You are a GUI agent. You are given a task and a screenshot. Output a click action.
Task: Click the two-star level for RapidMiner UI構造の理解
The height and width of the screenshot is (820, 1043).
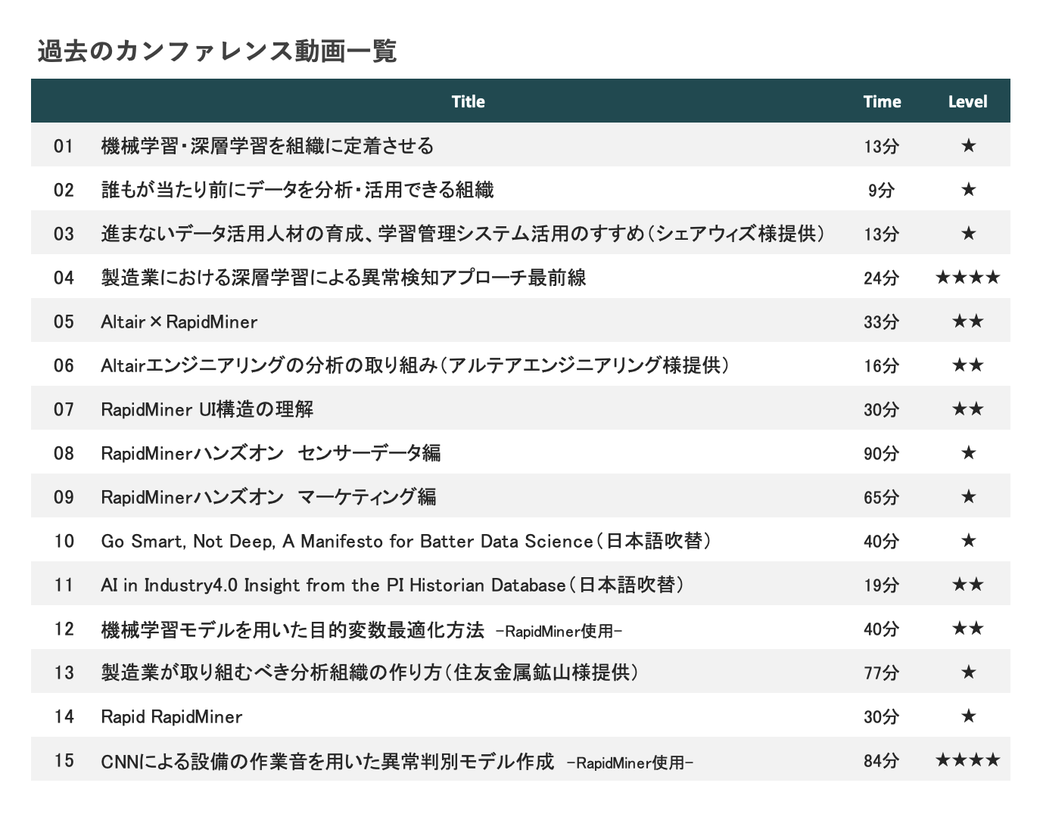tap(968, 408)
